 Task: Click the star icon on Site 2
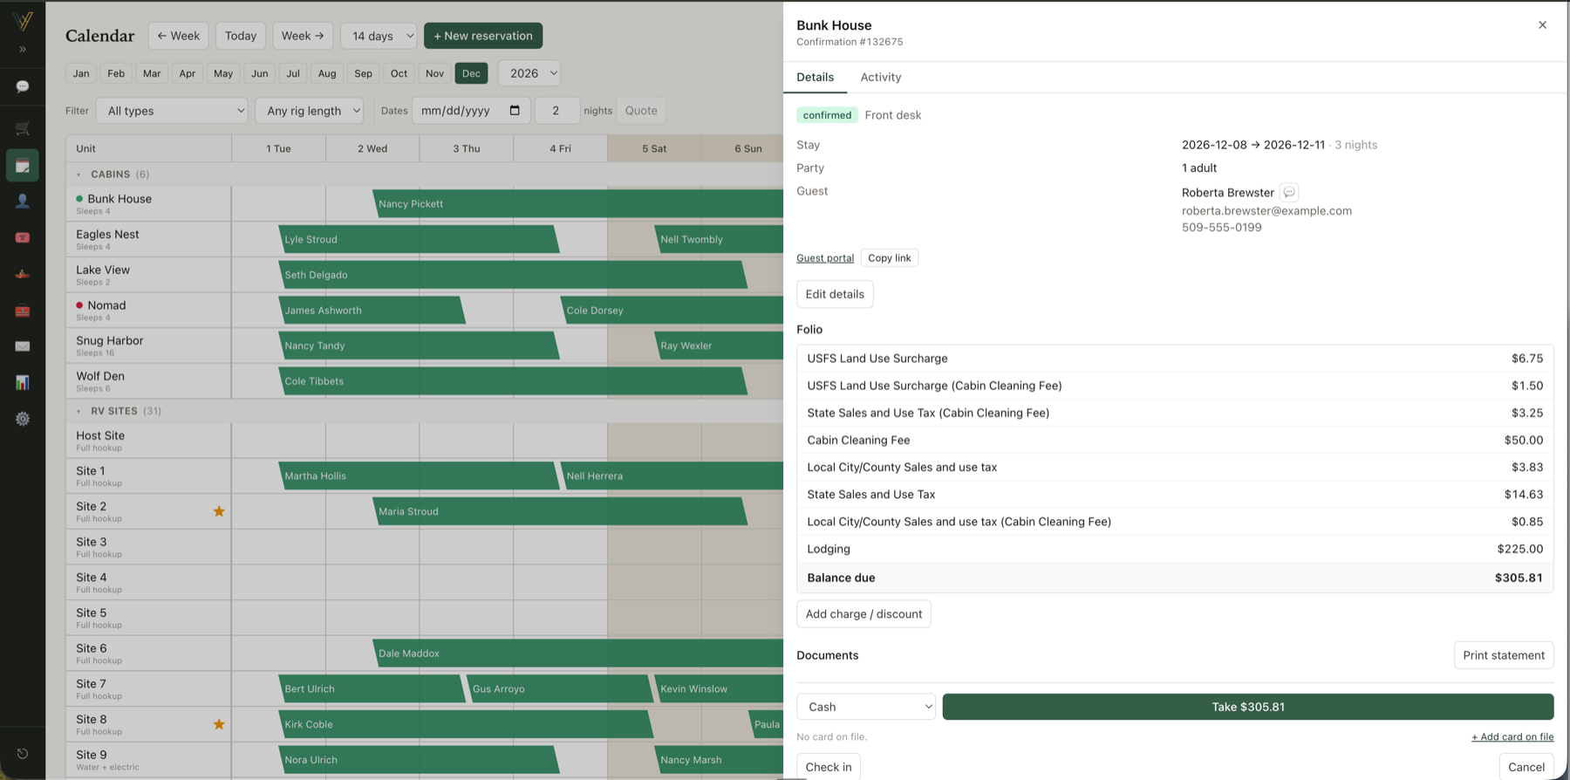219,511
